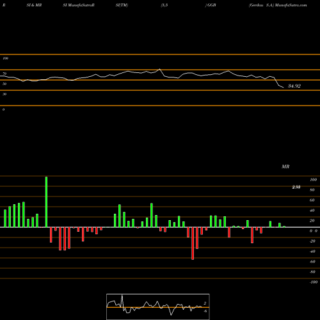
Task: Click the RSI value label 34.92
Action: tap(294, 86)
